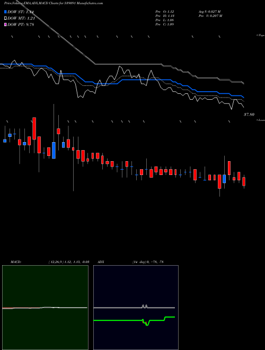This screenshot has height=350, width=265.
Task: Click the 37.80 price label
Action: (x=249, y=115)
